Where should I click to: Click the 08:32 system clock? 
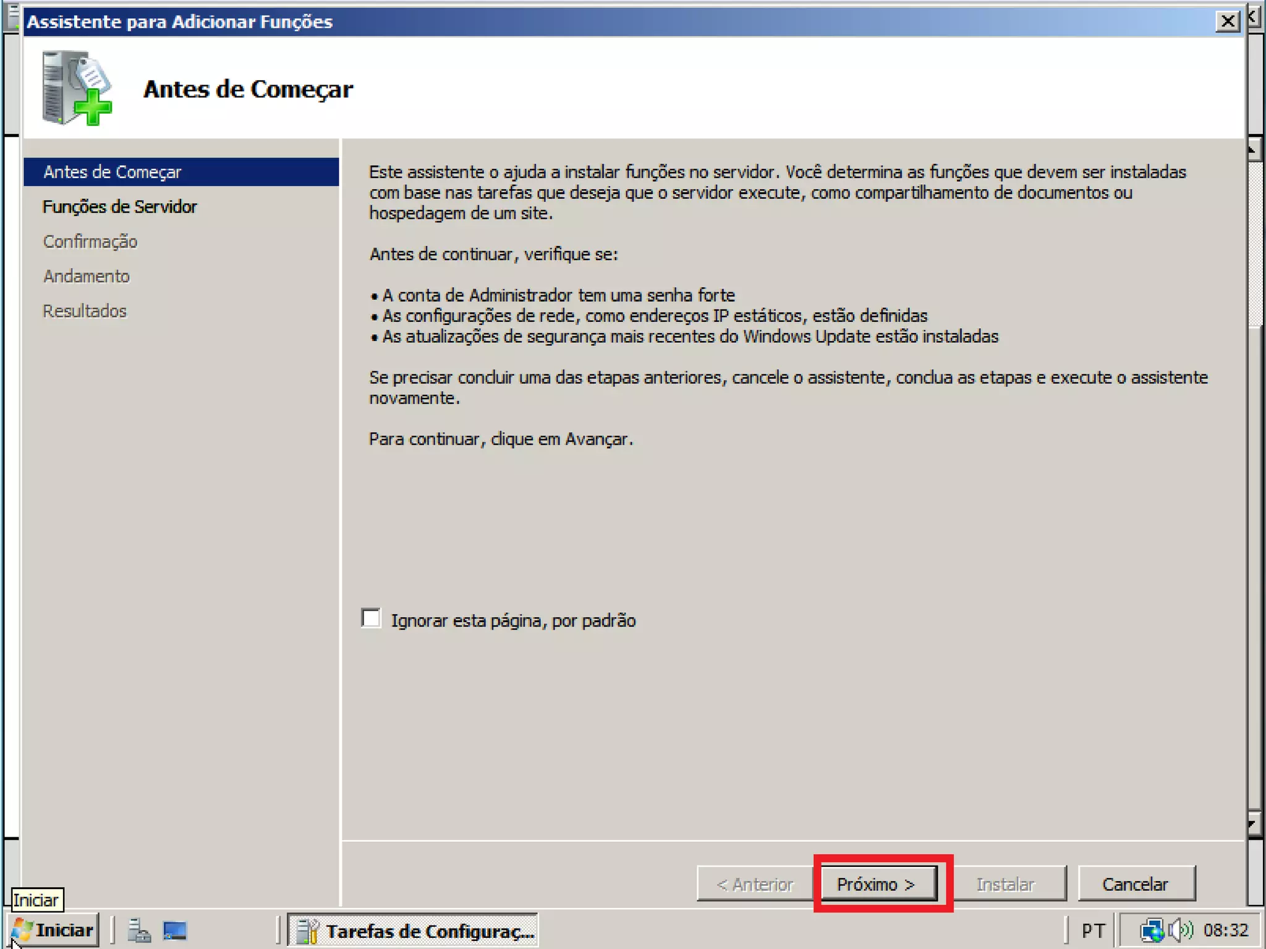1225,930
